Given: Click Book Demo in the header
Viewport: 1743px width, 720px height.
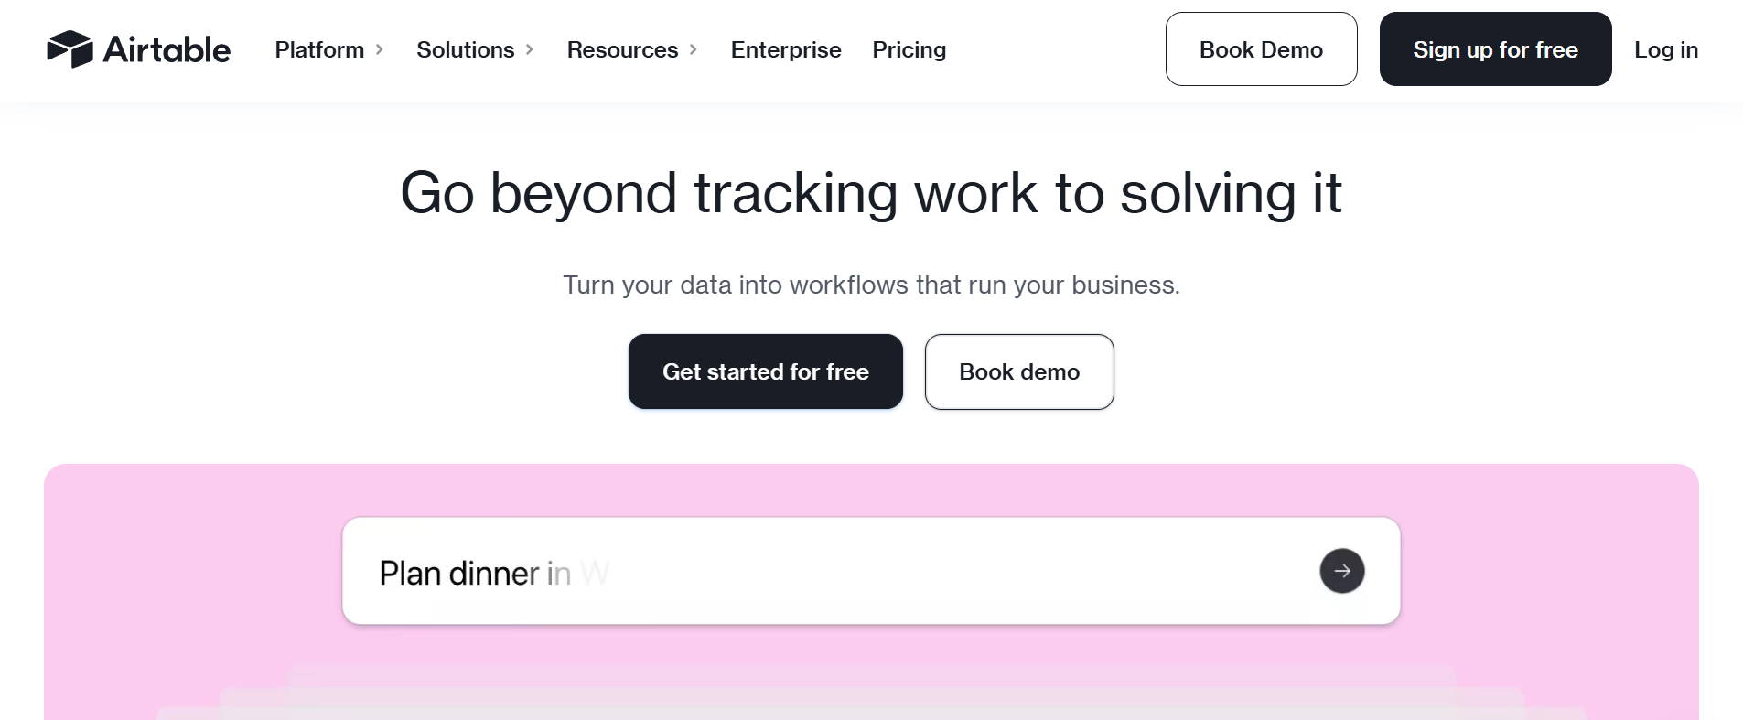Looking at the screenshot, I should [1261, 48].
